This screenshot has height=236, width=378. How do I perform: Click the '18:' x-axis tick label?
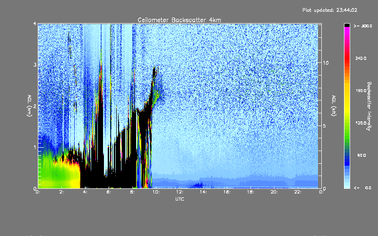tap(250, 192)
